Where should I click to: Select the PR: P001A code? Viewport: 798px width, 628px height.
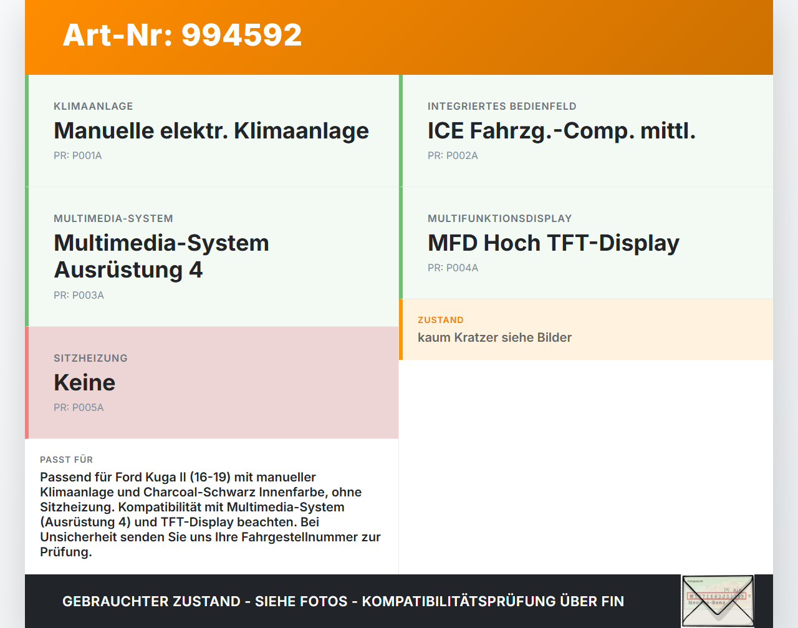coord(78,156)
